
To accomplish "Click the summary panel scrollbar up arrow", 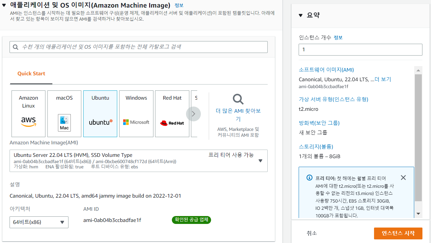I will 418,70.
